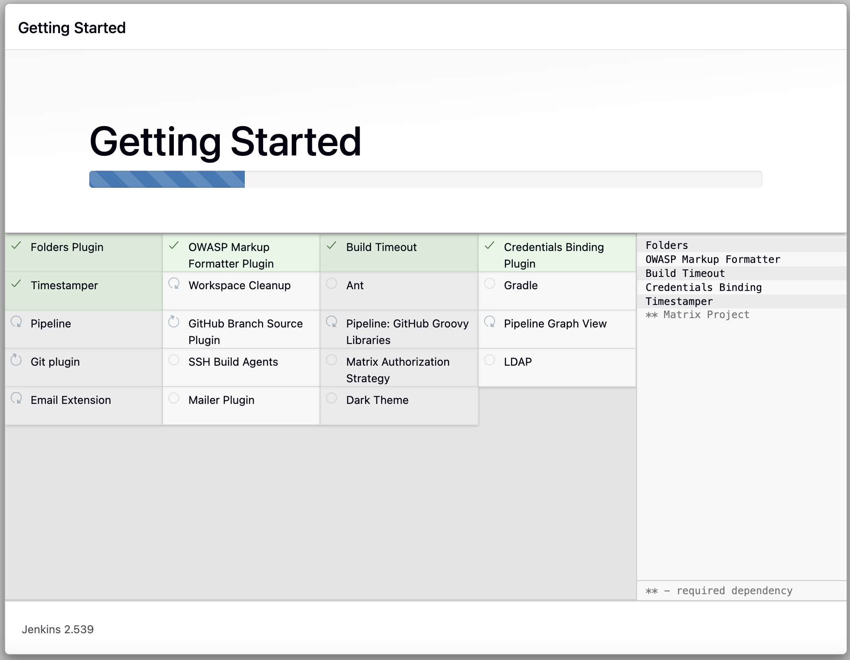Click the pending circle beside LDAP

click(x=490, y=360)
